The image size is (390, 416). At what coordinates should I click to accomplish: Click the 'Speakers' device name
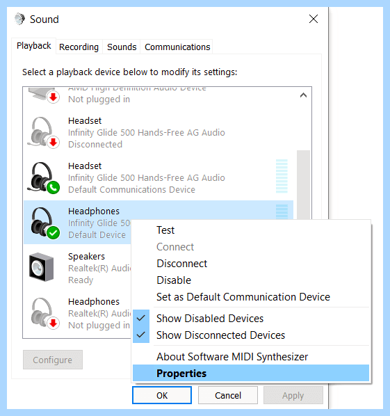point(86,256)
